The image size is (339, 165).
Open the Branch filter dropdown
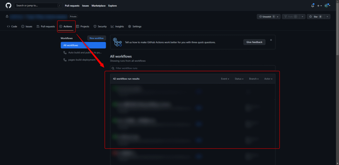click(254, 79)
